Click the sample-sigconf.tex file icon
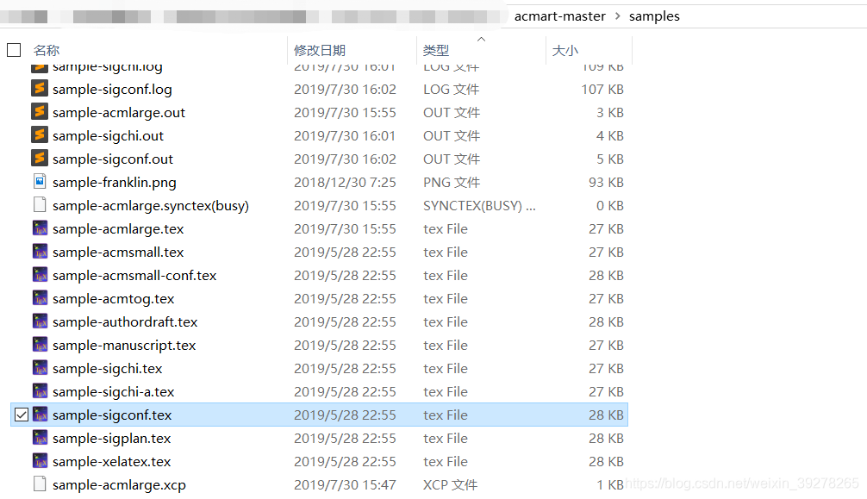The width and height of the screenshot is (867, 499). tap(40, 414)
